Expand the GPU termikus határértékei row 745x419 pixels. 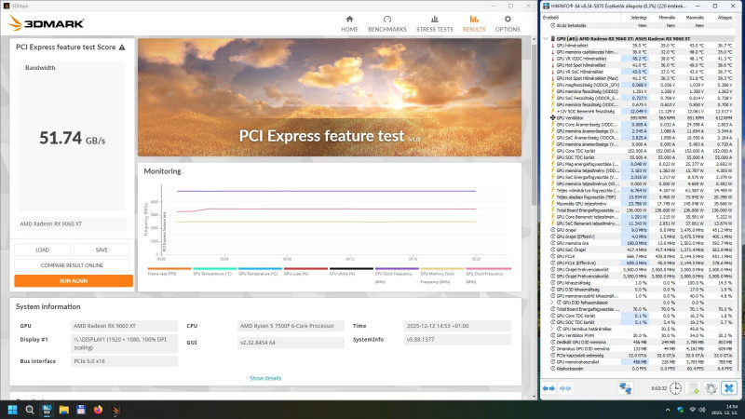[x=552, y=329]
